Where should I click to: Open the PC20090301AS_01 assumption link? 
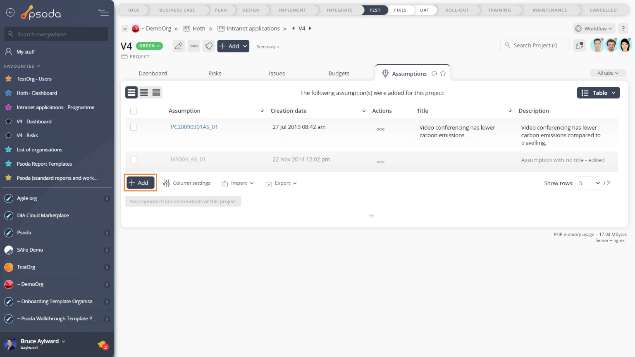tap(194, 127)
